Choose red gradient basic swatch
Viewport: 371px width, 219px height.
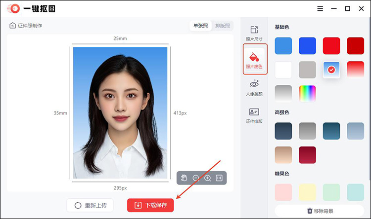pos(355,70)
